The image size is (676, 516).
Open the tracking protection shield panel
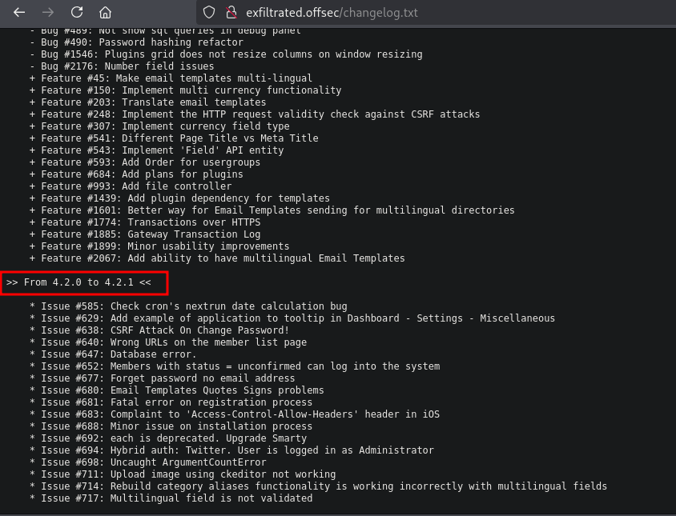pyautogui.click(x=208, y=13)
